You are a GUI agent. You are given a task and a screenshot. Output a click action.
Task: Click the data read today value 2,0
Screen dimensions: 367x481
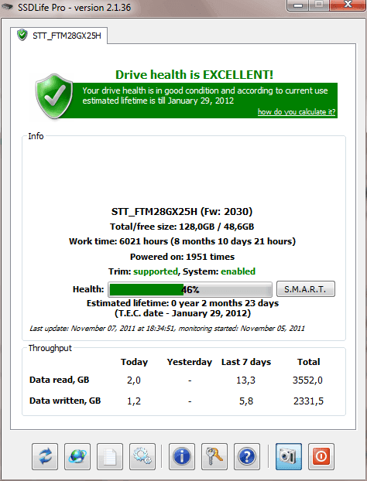(134, 380)
